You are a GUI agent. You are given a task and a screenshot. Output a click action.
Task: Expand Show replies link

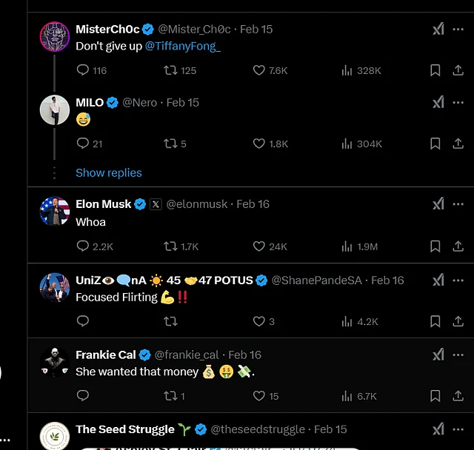[x=108, y=172]
